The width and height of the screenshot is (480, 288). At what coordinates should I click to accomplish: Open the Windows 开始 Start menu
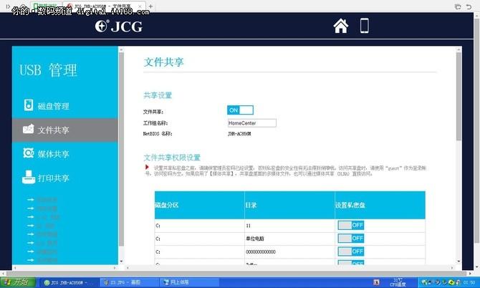coord(18,282)
